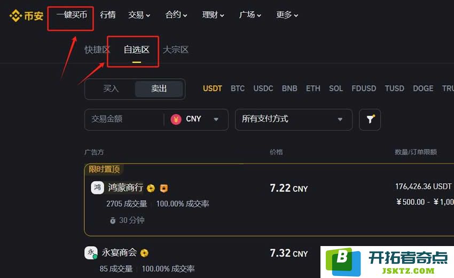Click the Binance 币安 logo
The width and height of the screenshot is (454, 278).
click(26, 15)
